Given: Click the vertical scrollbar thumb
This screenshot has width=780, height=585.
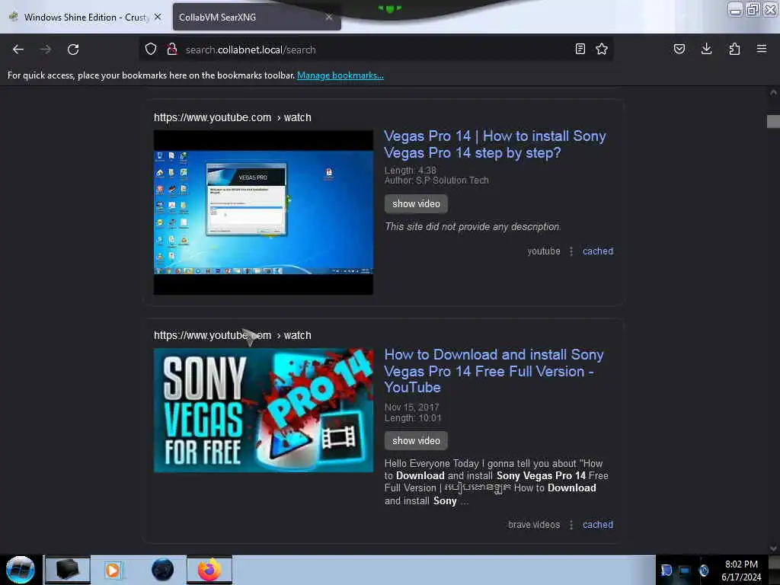Looking at the screenshot, I should 773,121.
